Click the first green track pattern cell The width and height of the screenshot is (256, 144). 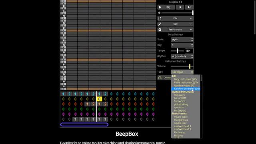click(63, 109)
